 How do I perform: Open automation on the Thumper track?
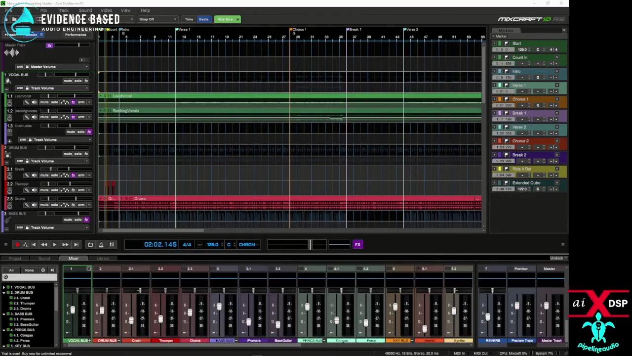pos(65,190)
